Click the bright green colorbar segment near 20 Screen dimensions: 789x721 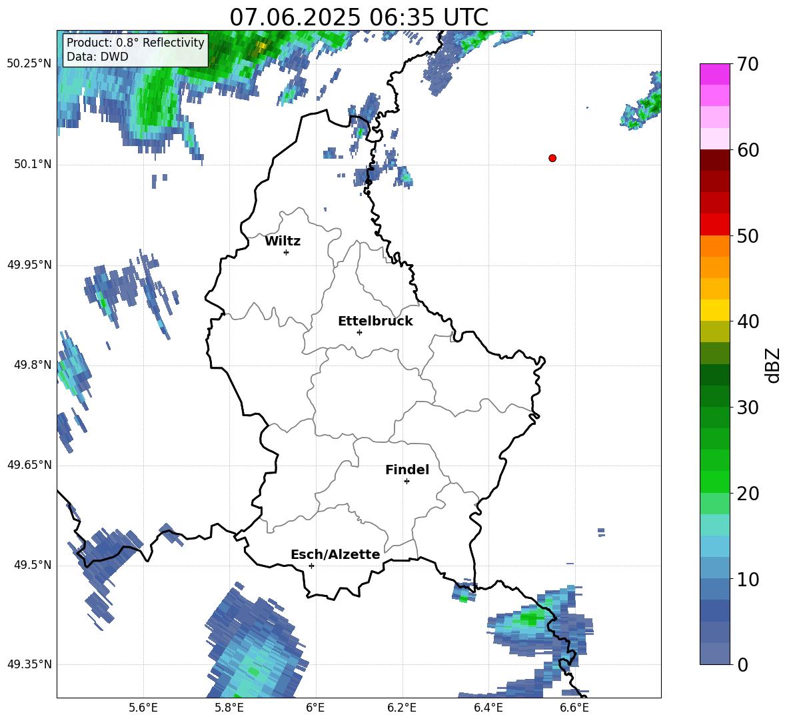[714, 482]
